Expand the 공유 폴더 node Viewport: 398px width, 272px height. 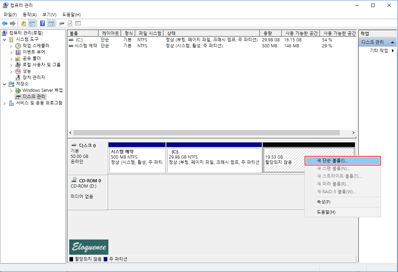click(x=11, y=59)
